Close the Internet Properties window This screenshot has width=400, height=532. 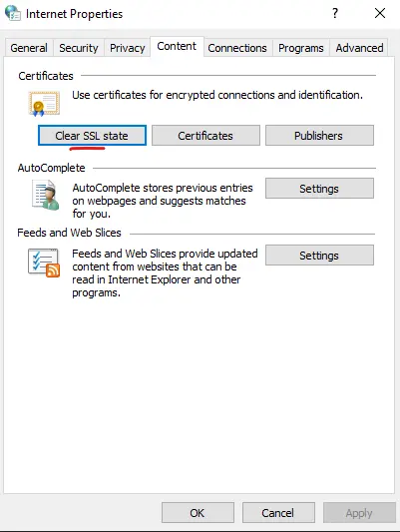point(380,13)
